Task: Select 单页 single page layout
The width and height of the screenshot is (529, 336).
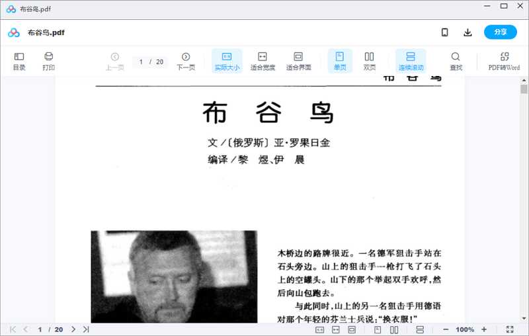Action: pos(340,61)
